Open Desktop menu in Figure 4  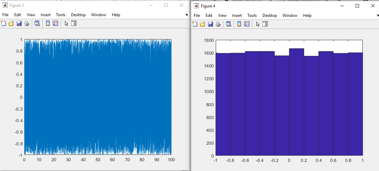coord(270,16)
